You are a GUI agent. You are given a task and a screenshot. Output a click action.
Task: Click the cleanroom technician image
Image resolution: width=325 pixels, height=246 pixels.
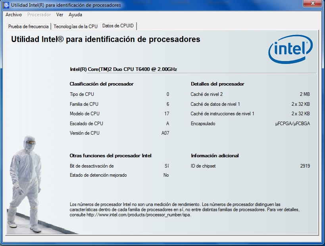25,184
